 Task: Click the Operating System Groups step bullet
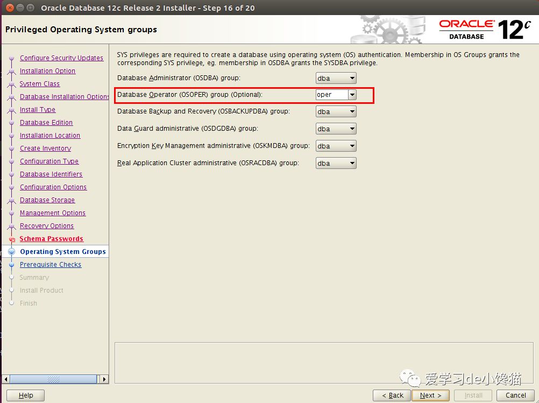(x=12, y=252)
